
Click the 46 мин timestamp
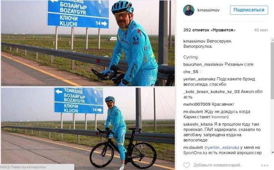(x=261, y=30)
